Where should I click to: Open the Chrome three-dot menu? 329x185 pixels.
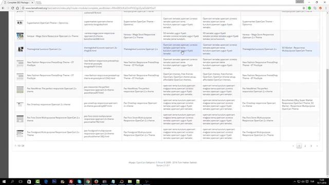pos(326,8)
